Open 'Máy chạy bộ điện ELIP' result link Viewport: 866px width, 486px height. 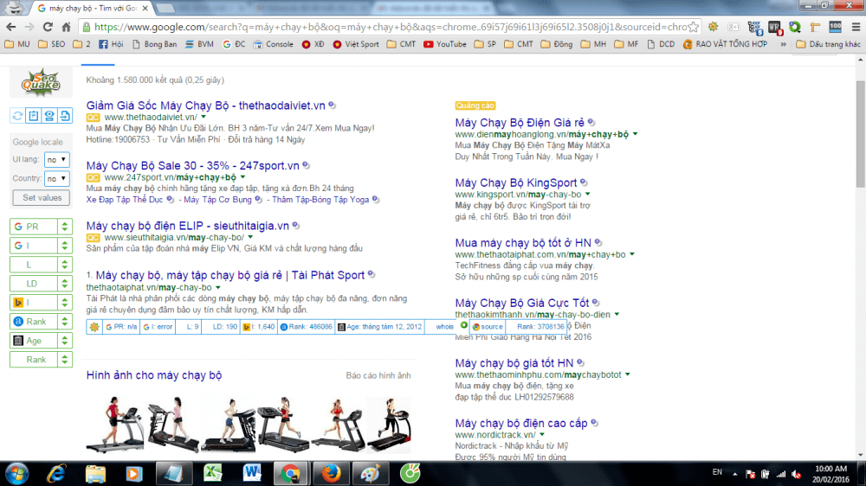coord(187,226)
